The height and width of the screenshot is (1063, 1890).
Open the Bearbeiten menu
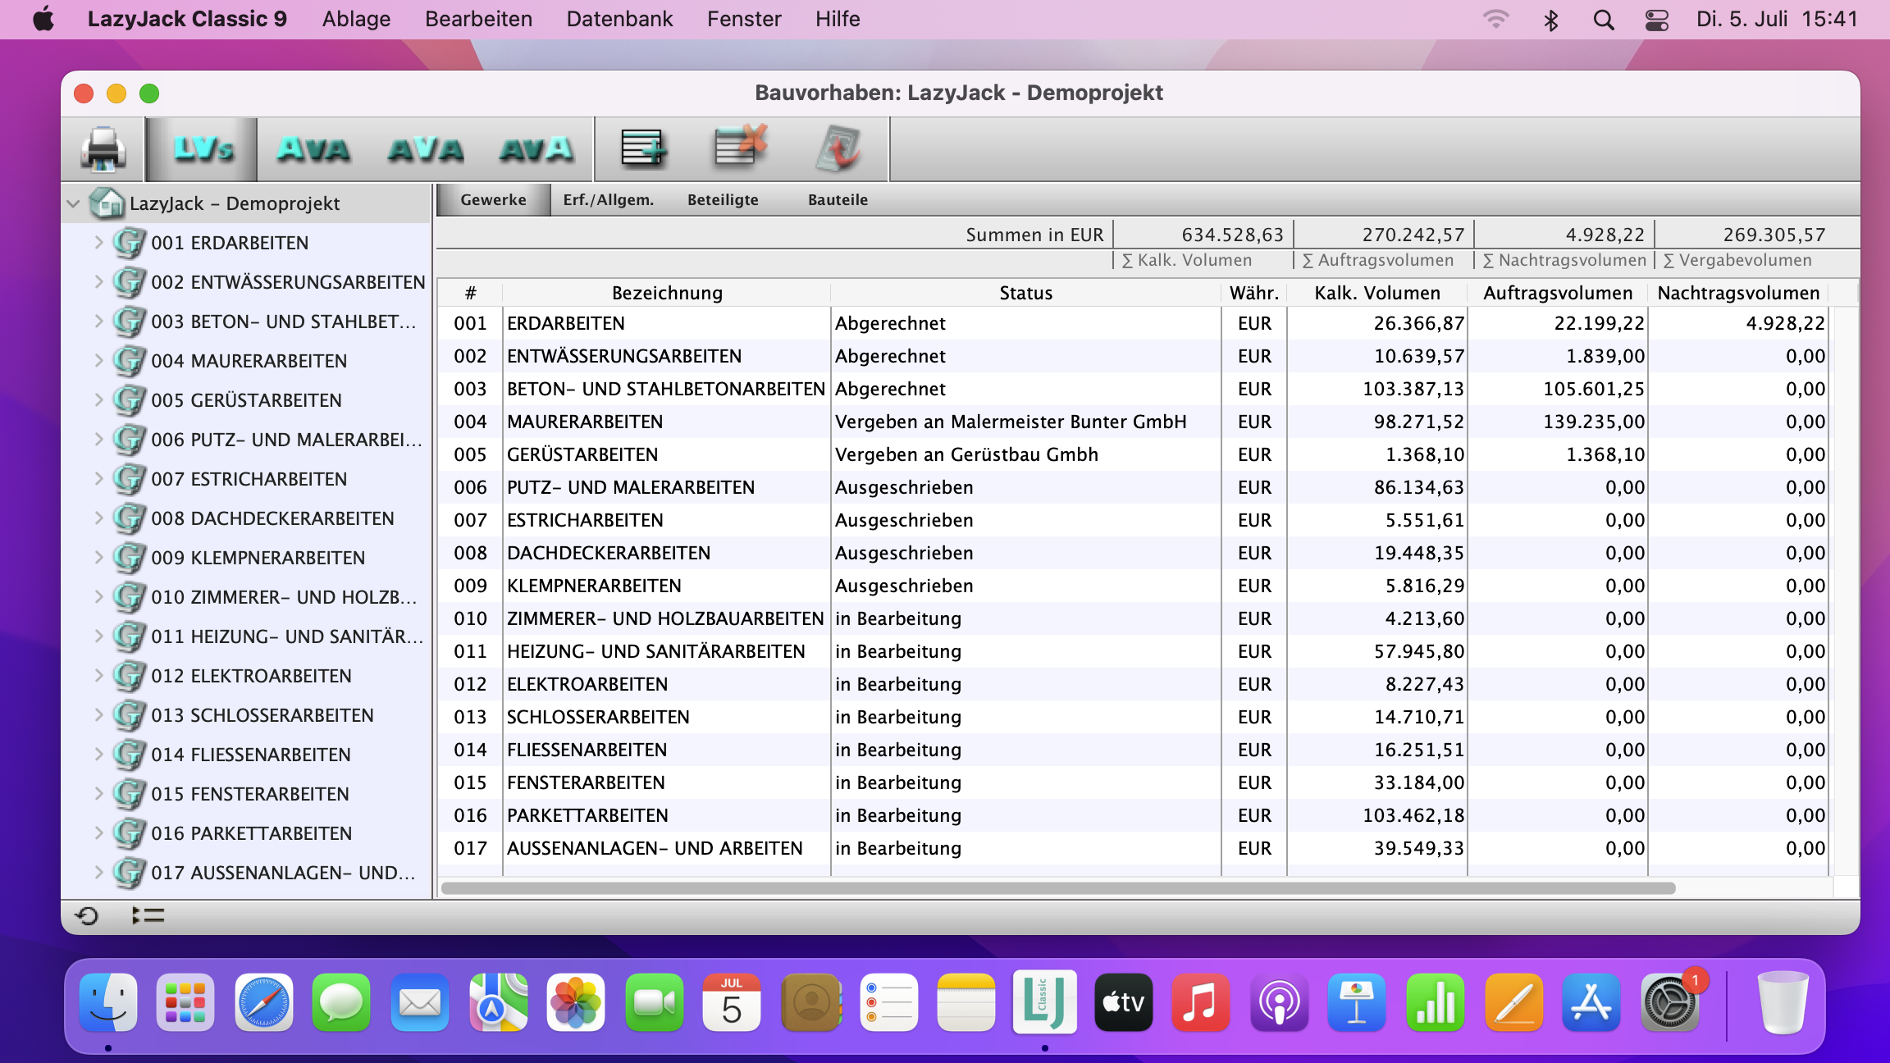(478, 20)
